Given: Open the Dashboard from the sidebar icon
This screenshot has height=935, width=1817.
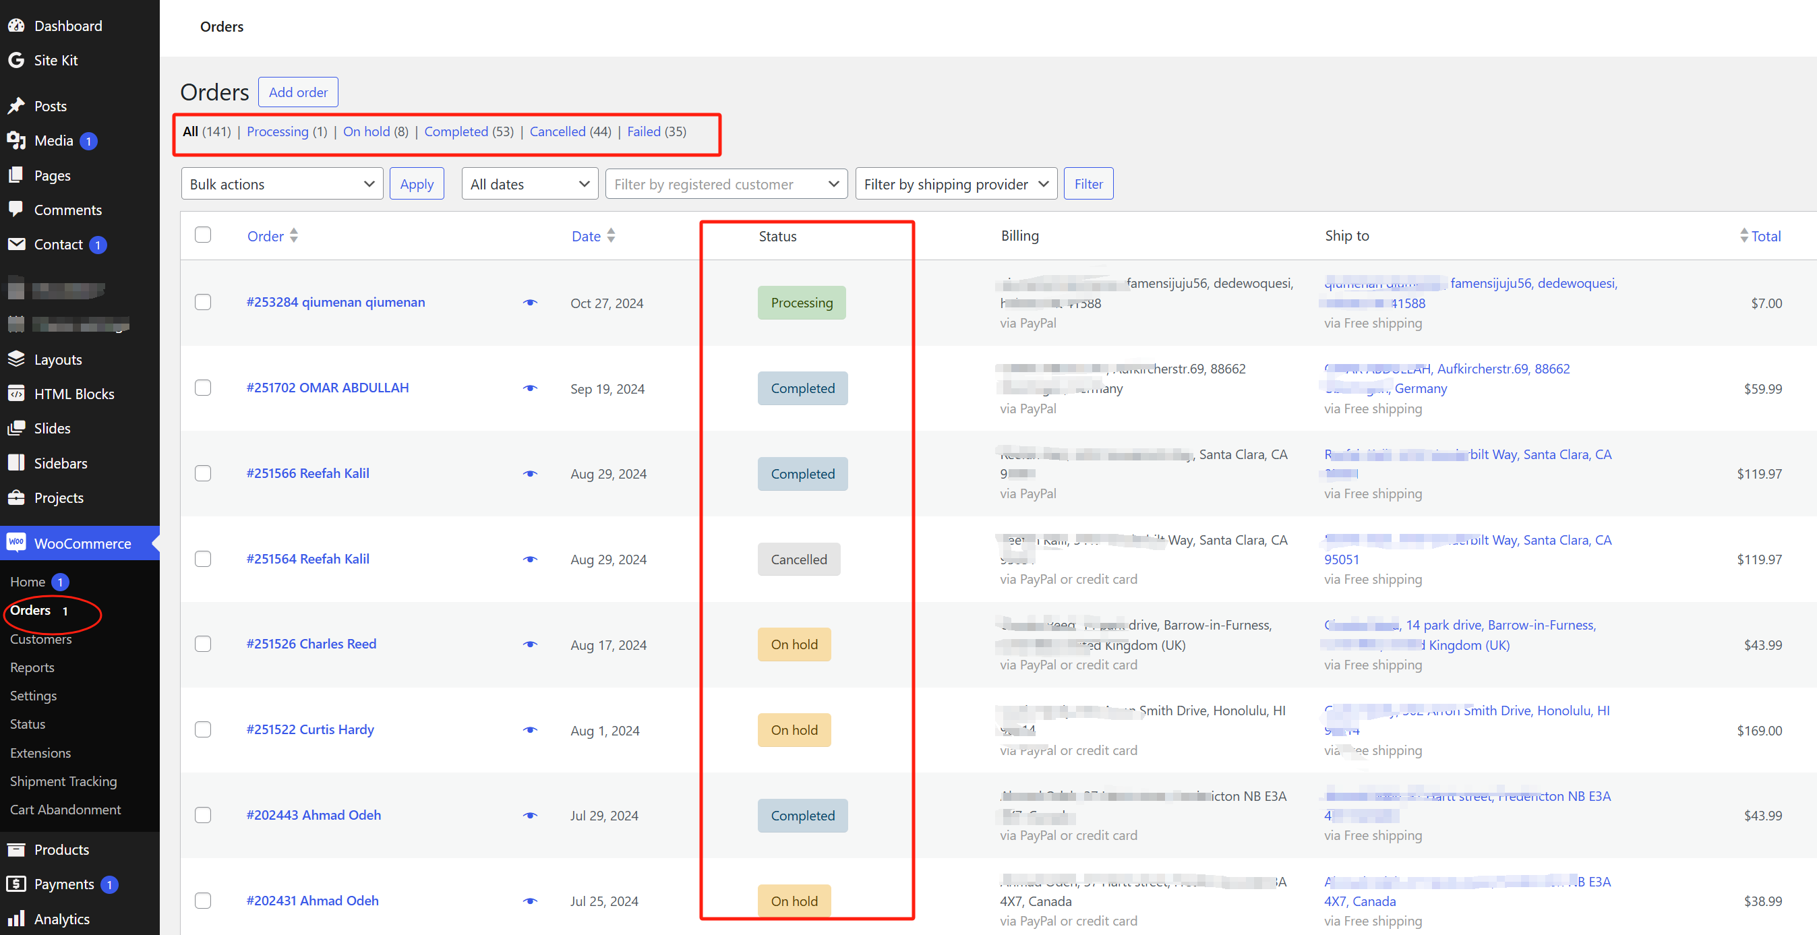Looking at the screenshot, I should click(17, 26).
